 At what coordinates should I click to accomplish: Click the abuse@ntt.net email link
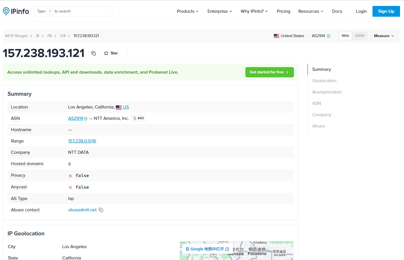coord(82,210)
